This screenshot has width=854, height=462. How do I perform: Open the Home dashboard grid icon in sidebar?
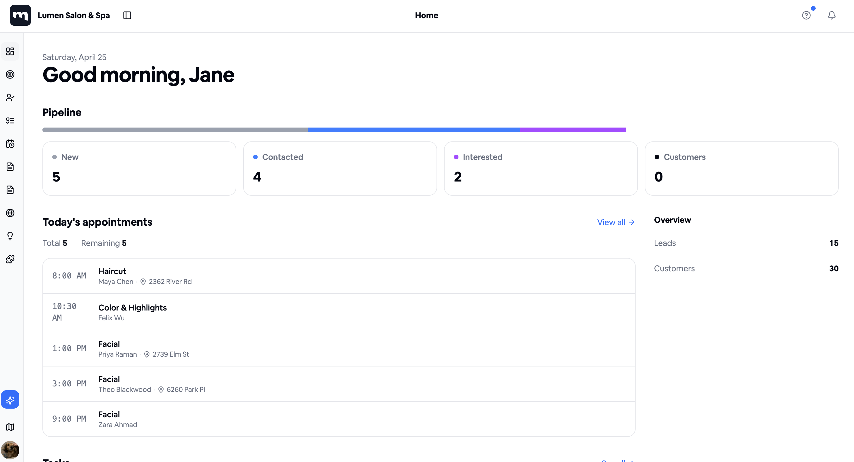(x=10, y=51)
